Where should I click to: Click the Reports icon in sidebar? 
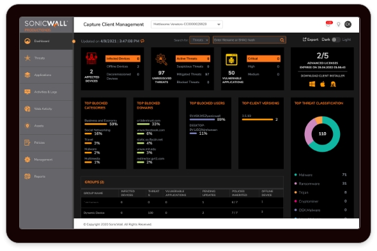(x=27, y=176)
